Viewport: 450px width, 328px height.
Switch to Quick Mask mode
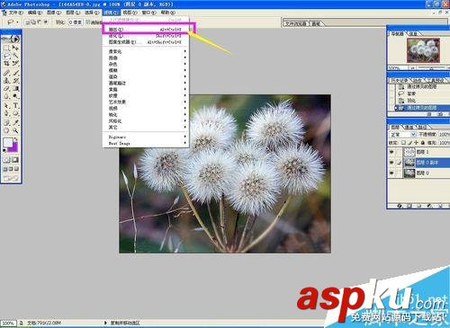tap(15, 160)
